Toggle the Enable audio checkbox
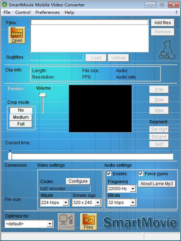This screenshot has width=181, height=241. [109, 174]
